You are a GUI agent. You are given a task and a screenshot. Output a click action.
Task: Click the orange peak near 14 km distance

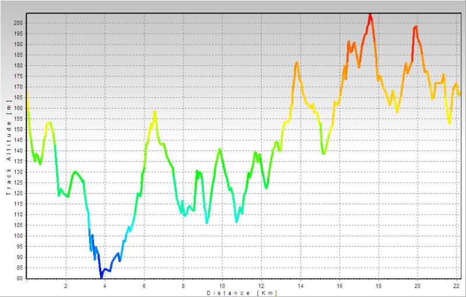point(297,62)
